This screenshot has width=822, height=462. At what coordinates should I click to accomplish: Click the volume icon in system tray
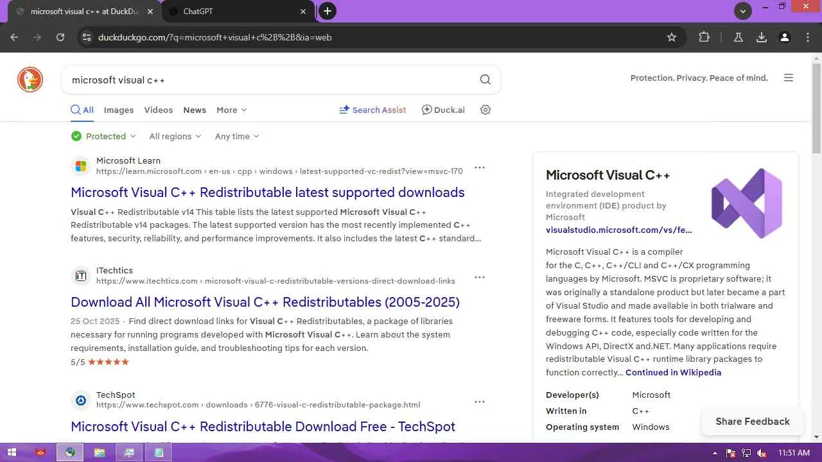(762, 453)
